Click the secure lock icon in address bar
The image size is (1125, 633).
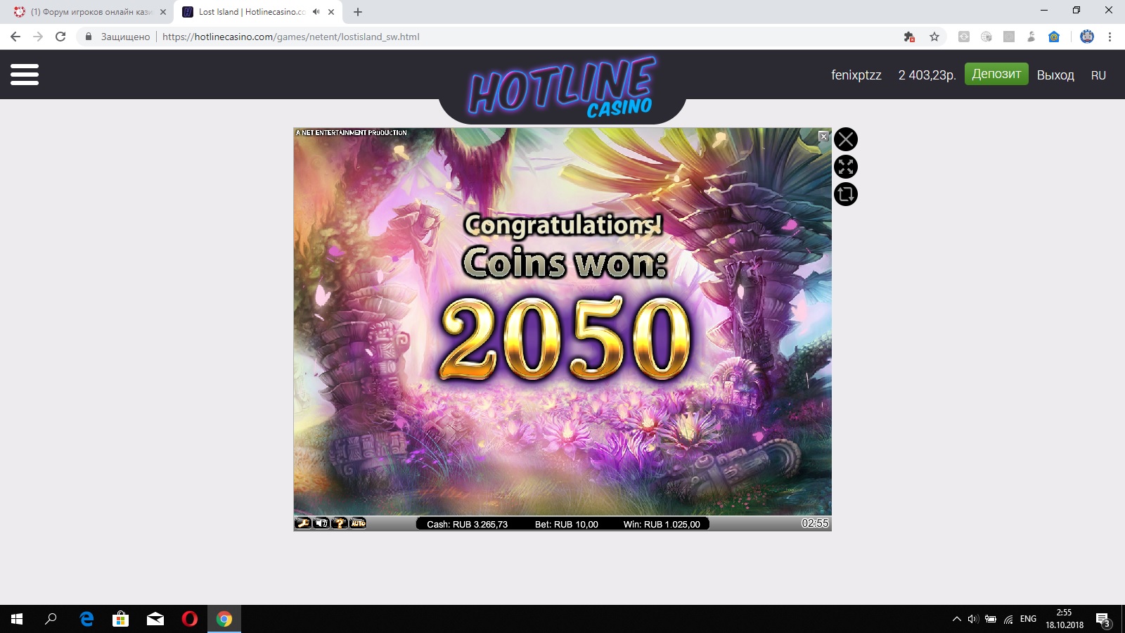tap(89, 37)
